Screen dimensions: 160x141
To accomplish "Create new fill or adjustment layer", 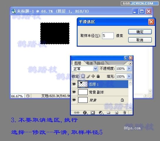I will click(x=101, y=113).
